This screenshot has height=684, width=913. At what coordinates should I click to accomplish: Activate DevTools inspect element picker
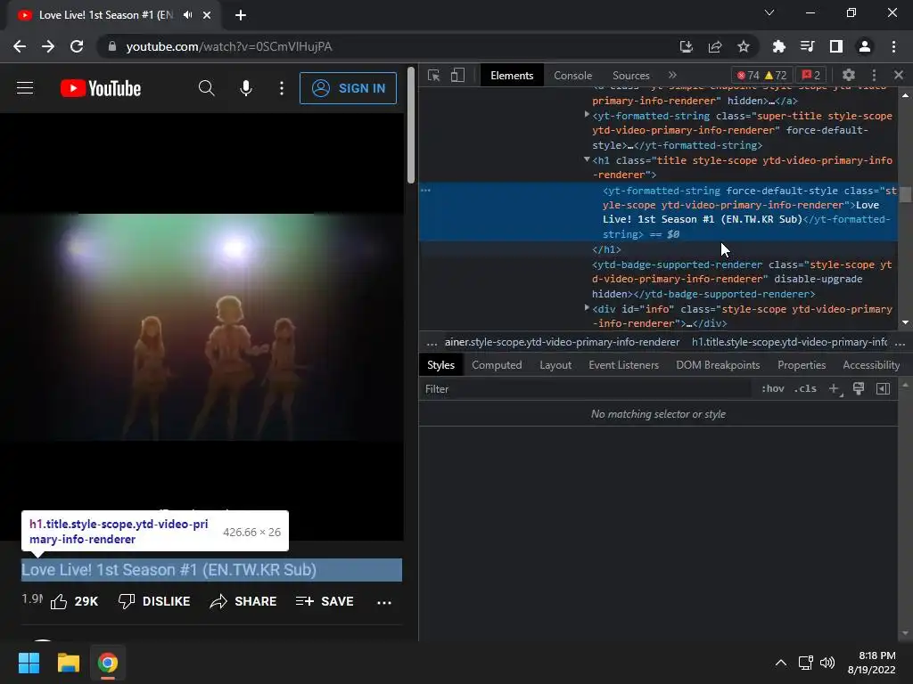434,76
